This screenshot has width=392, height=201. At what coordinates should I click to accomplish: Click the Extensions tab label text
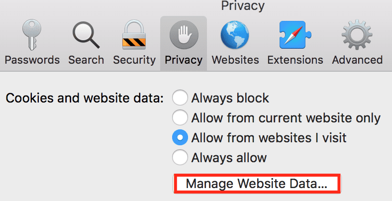(295, 60)
